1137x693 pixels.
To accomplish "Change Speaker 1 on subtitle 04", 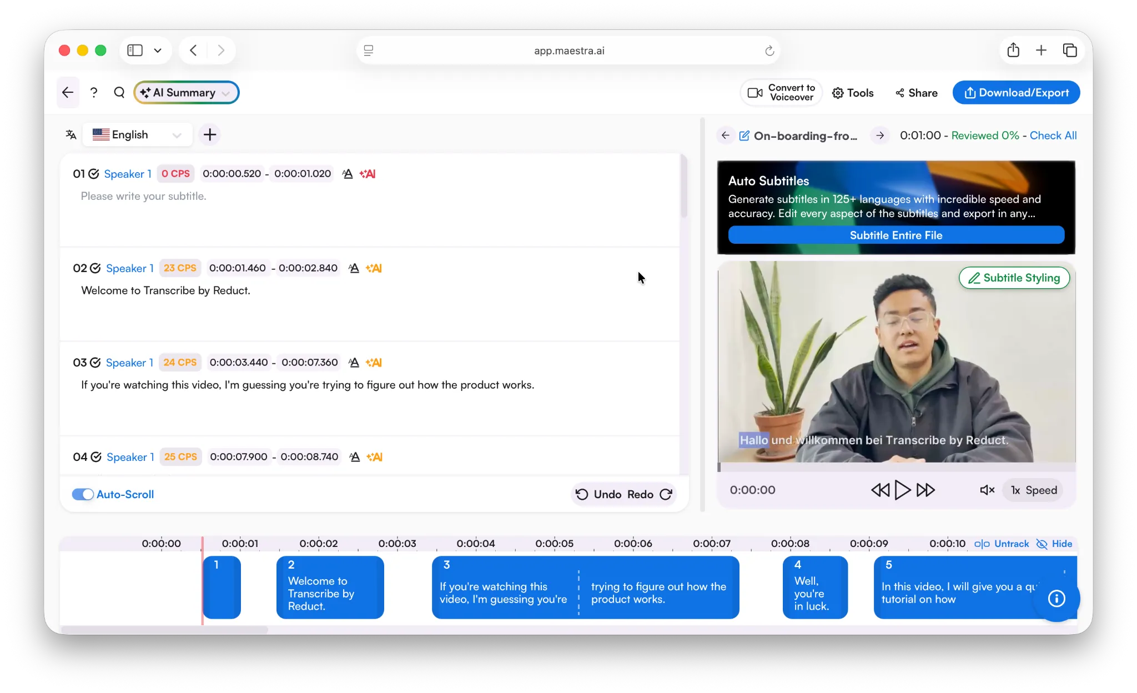I will 130,457.
